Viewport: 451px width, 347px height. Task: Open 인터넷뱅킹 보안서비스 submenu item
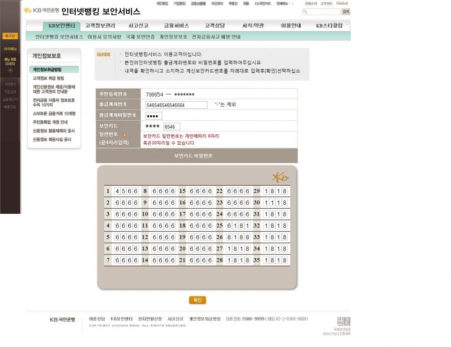[59, 37]
